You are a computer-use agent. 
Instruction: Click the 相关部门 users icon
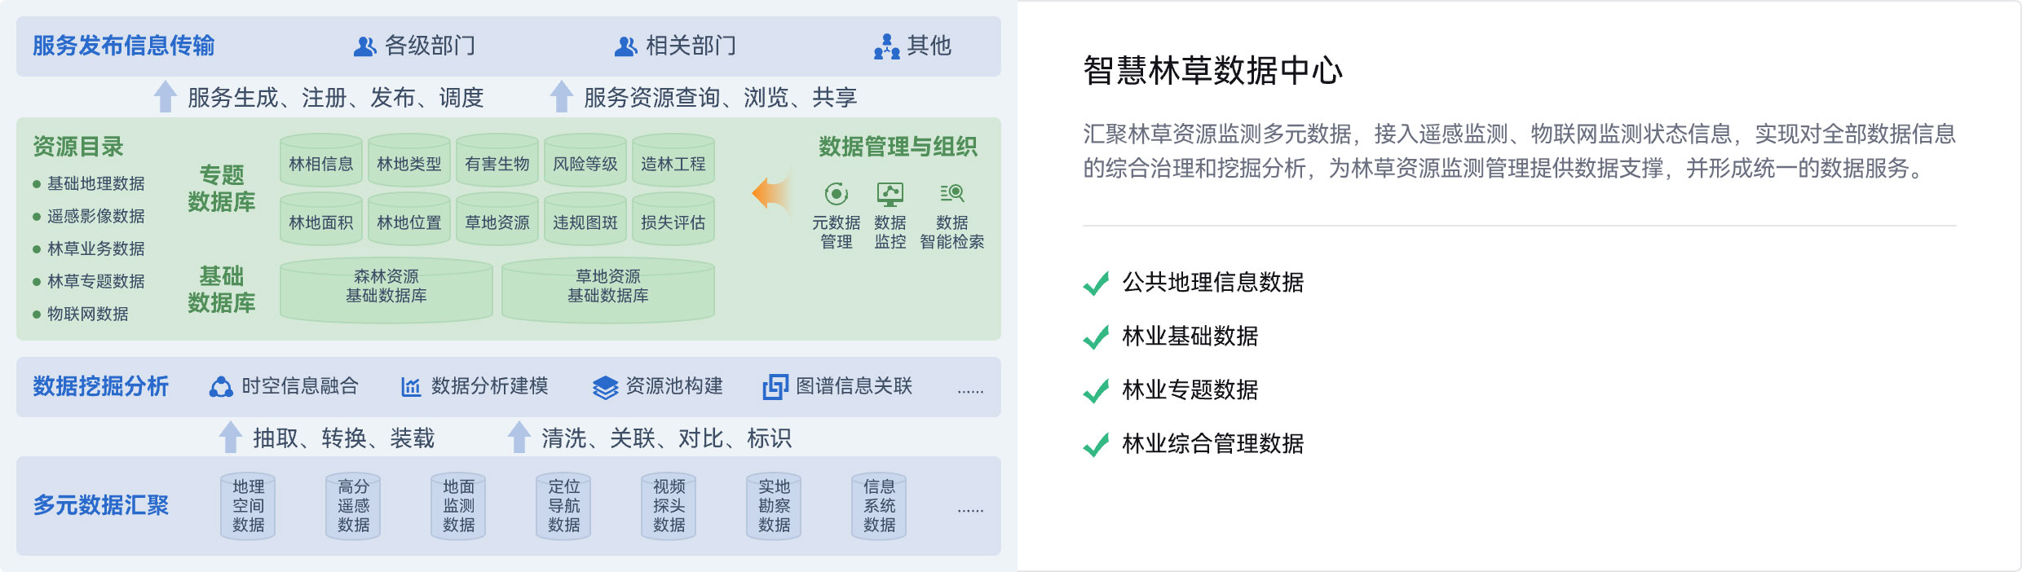coord(625,46)
